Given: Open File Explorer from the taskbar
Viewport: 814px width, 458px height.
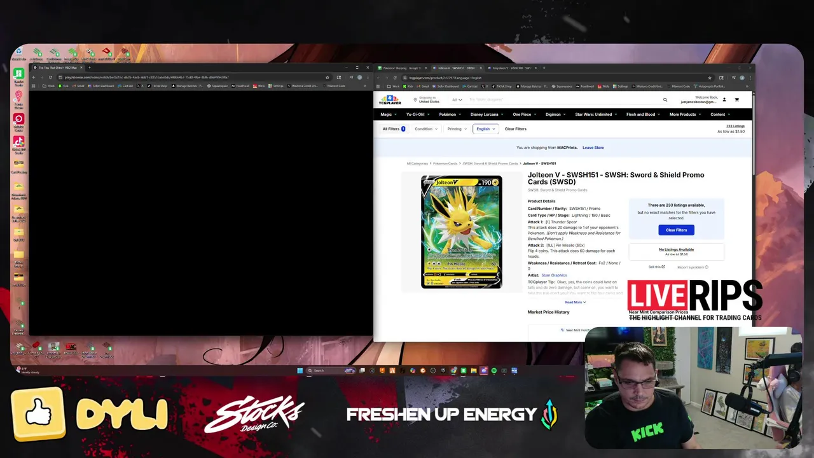Looking at the screenshot, I should point(473,370).
